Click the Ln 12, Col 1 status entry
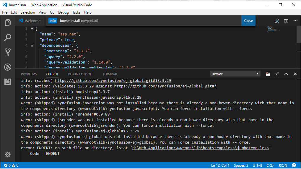 tap(220, 165)
